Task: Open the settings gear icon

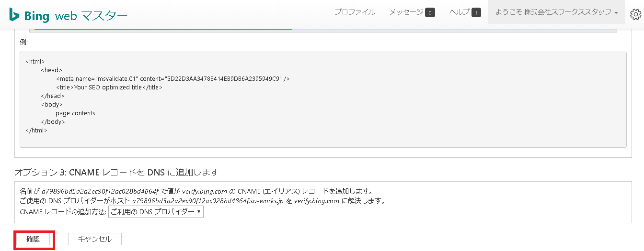Action: point(635,14)
